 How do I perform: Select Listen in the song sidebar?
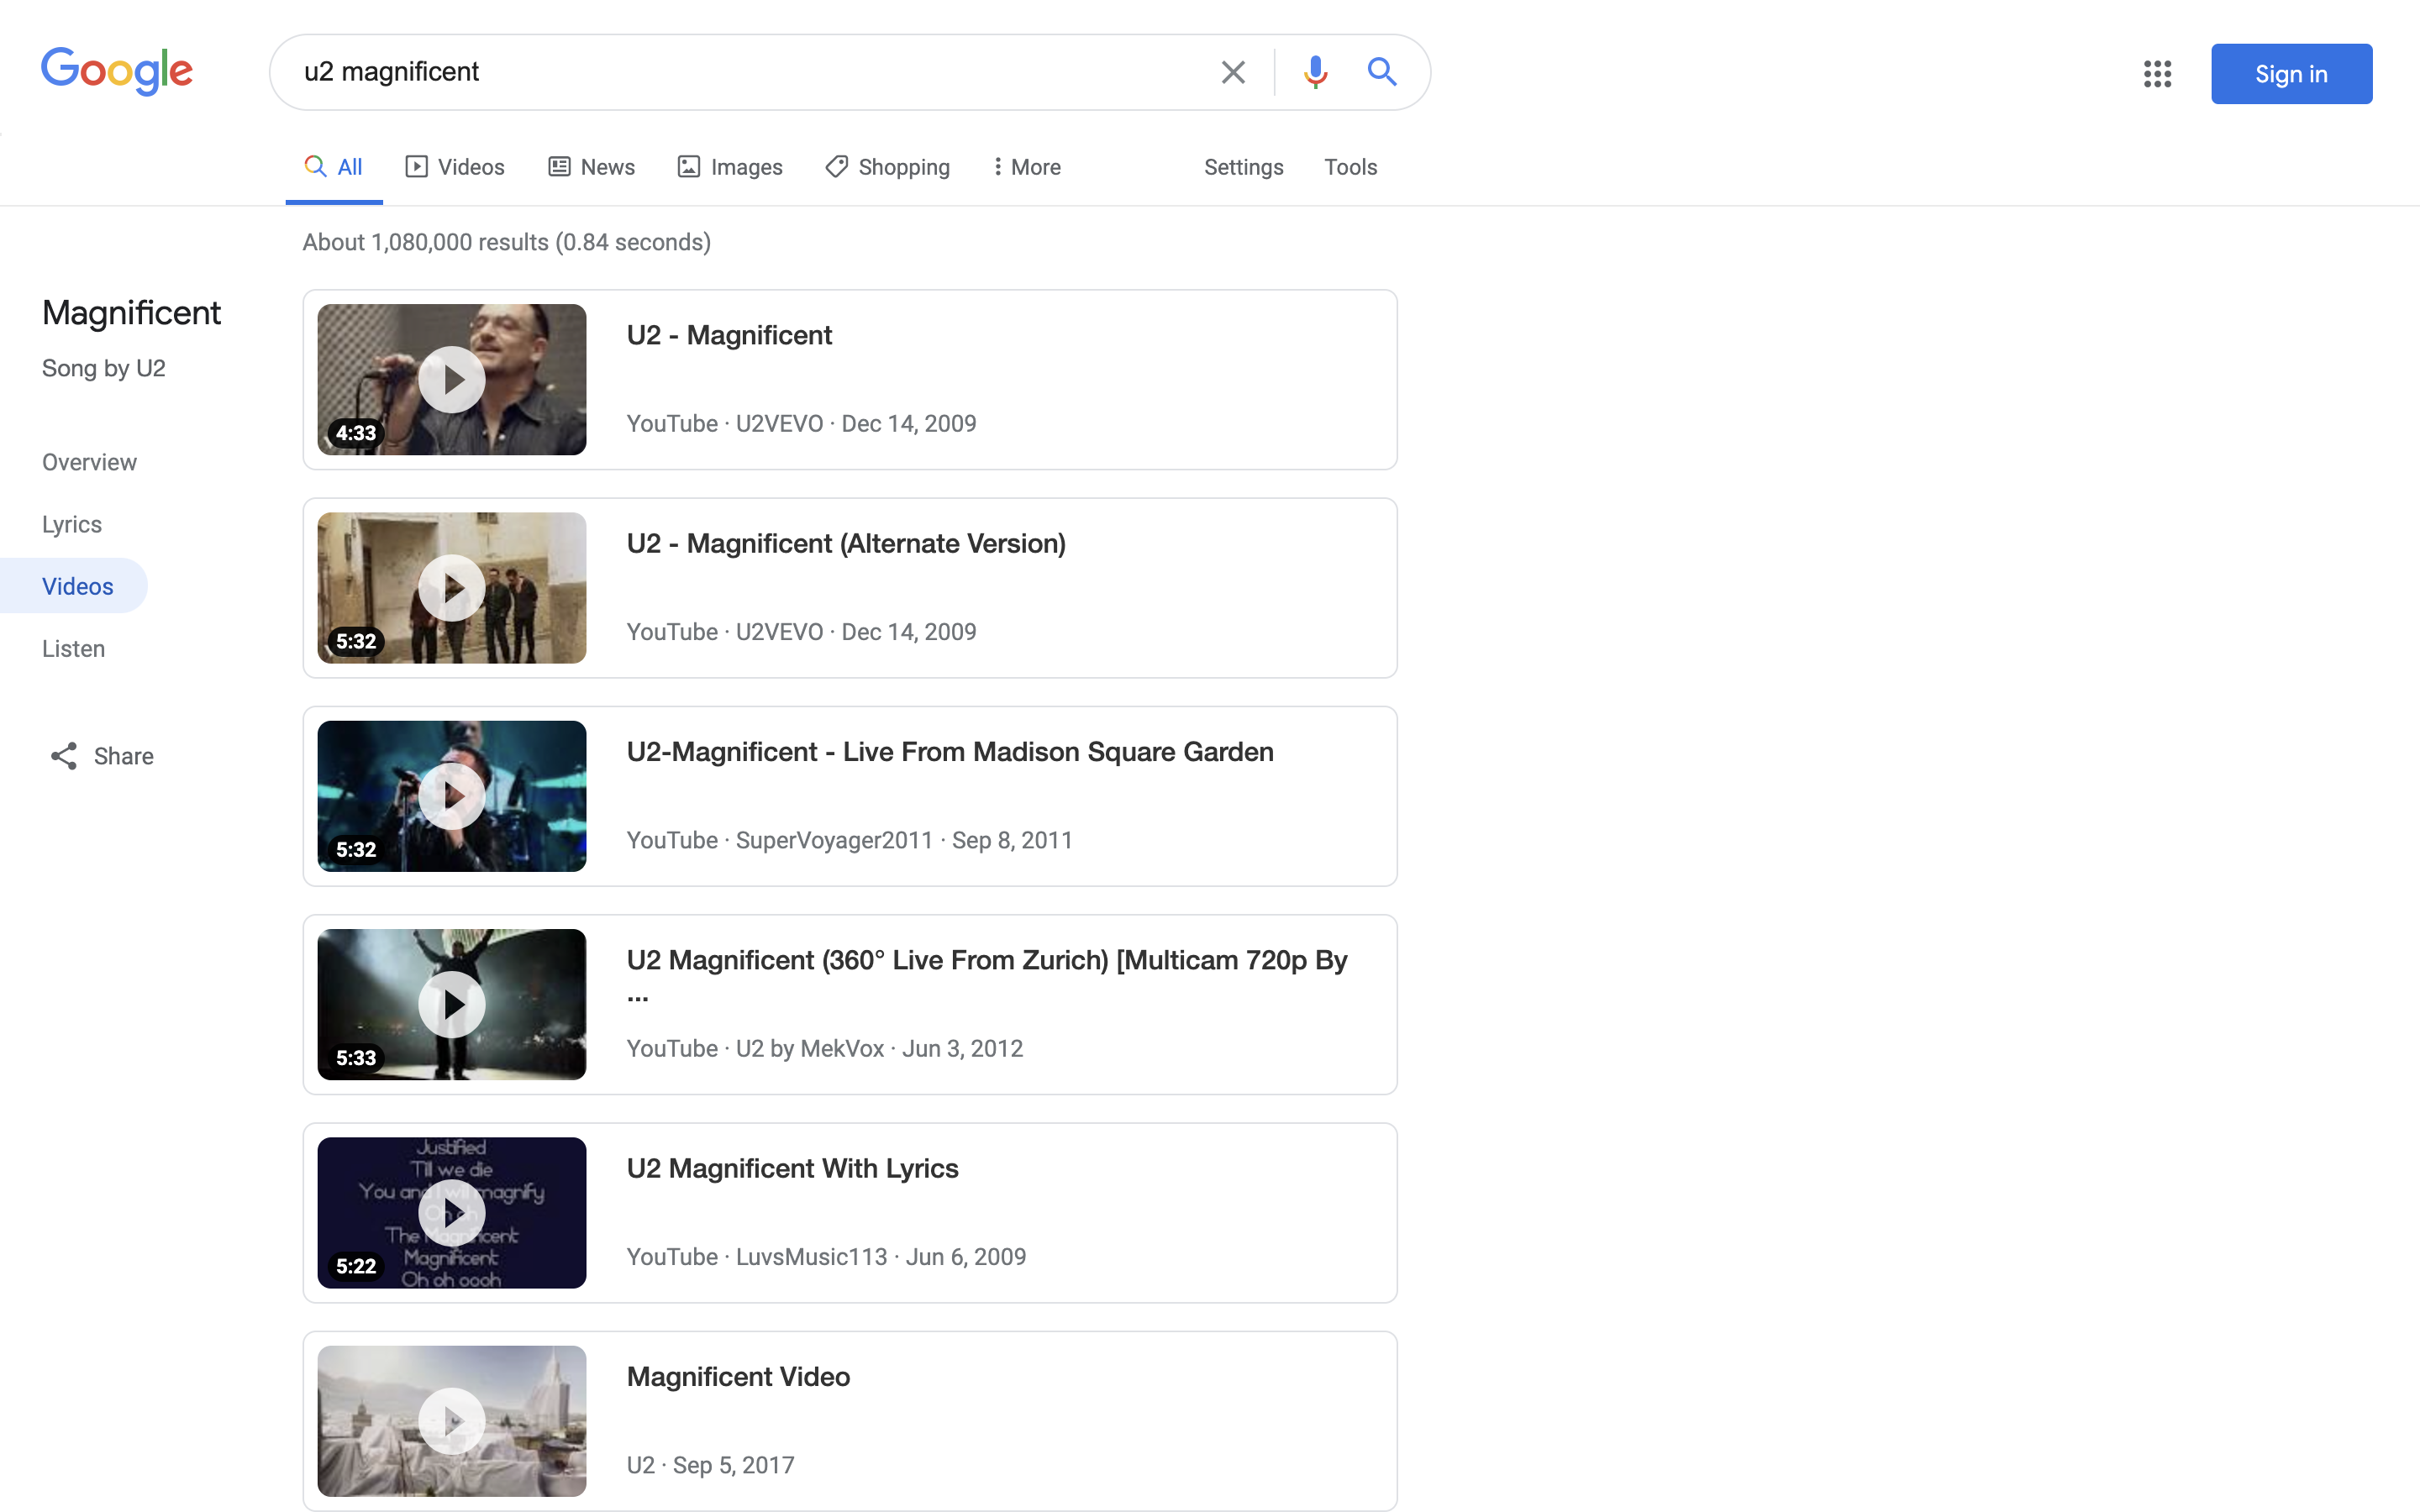[73, 649]
